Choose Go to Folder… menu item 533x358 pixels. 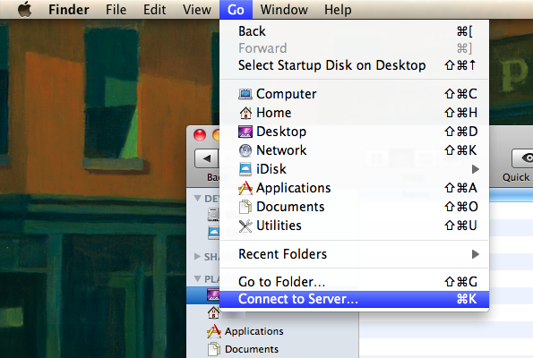(x=354, y=282)
